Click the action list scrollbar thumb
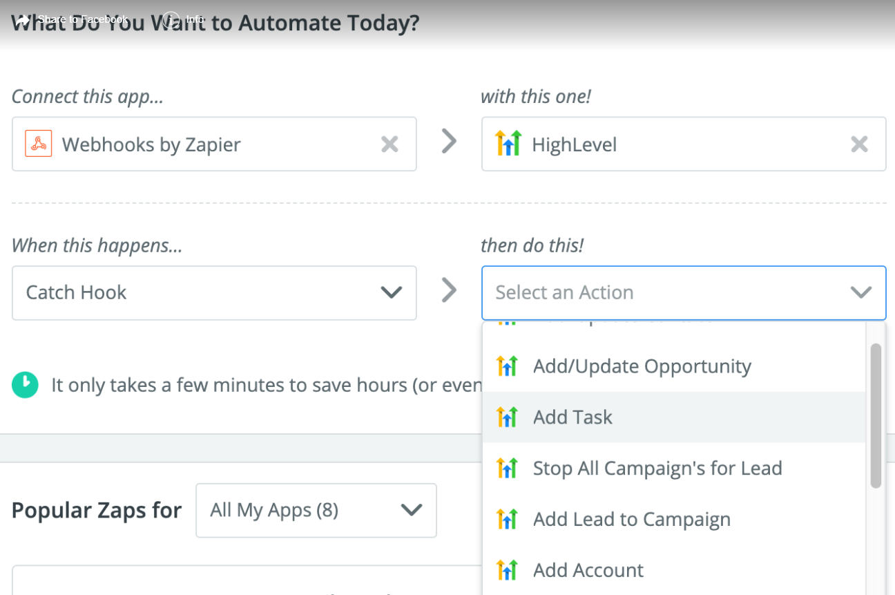 [876, 416]
